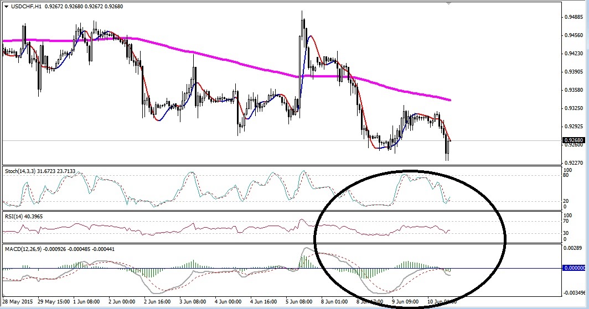The height and width of the screenshot is (309, 589).
Task: Click the 5 Jun 08:00 time axis label
Action: click(x=299, y=301)
